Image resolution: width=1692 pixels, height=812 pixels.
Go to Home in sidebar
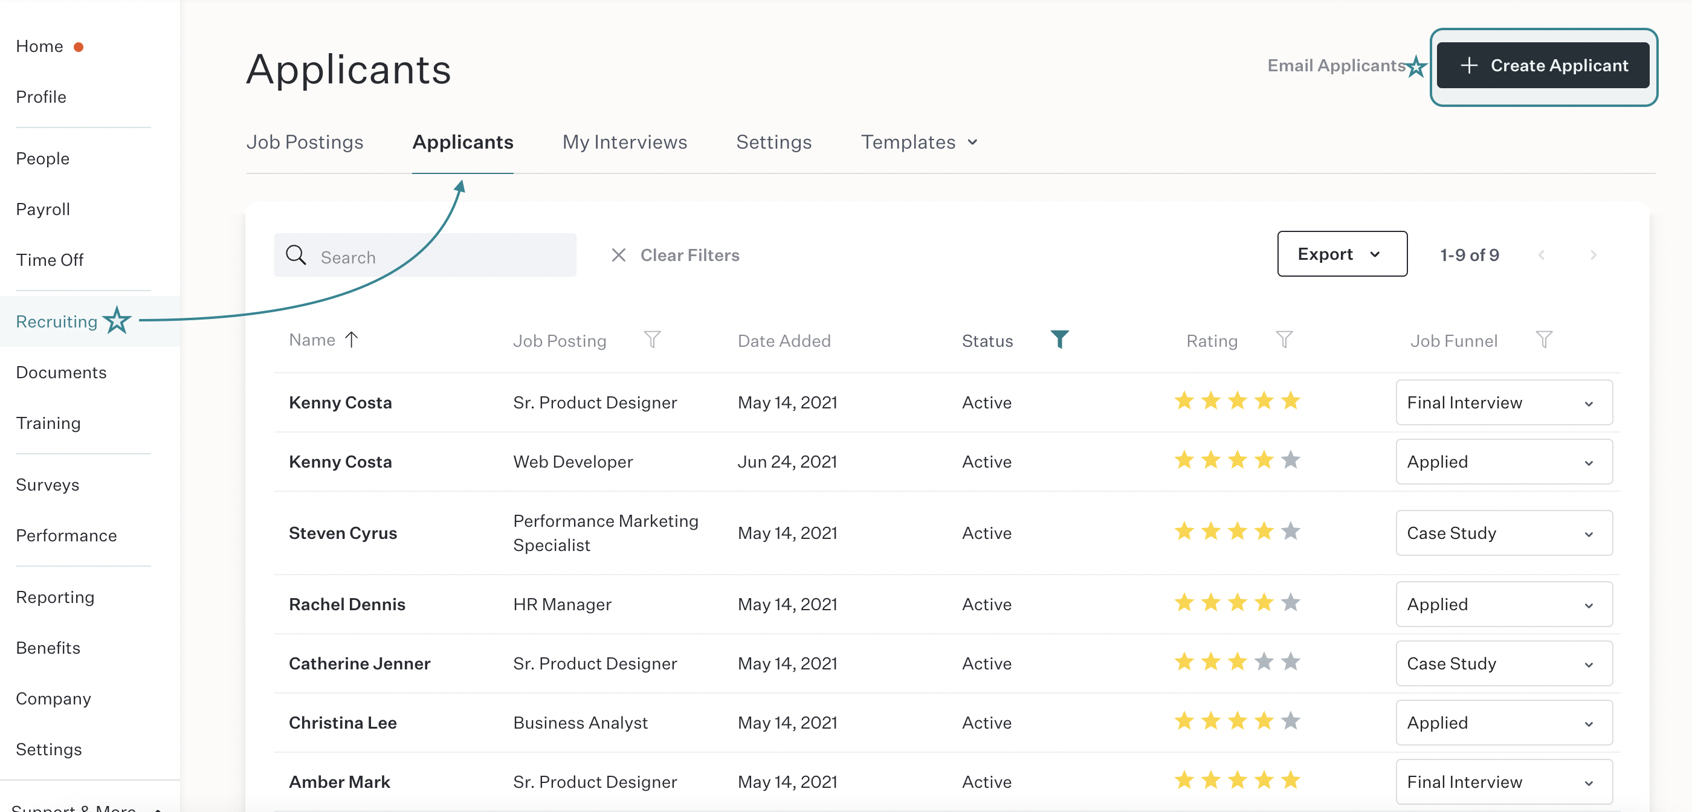tap(39, 46)
